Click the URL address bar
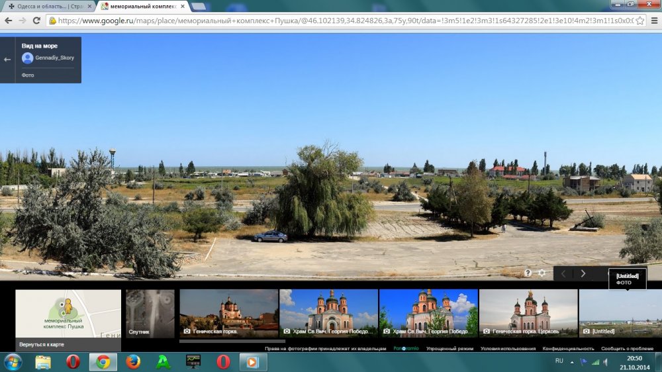Screen dimensions: 662x372 pos(346,21)
